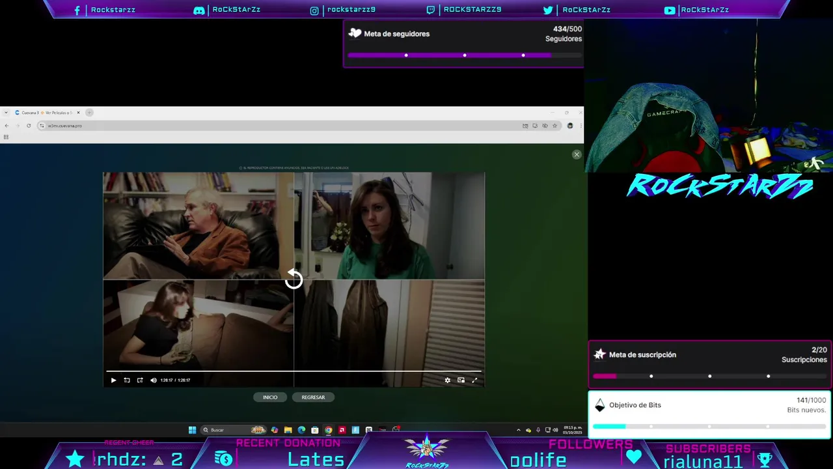Click the replay icon over the video
833x469 pixels.
pyautogui.click(x=294, y=279)
